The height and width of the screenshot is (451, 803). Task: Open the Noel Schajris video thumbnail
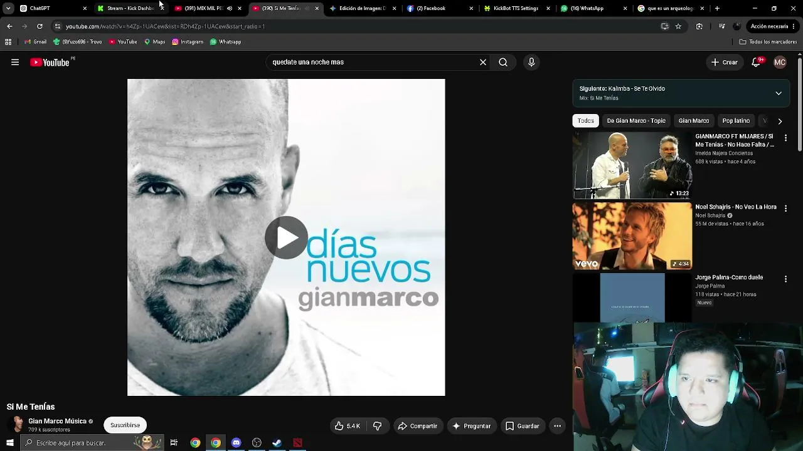[632, 236]
